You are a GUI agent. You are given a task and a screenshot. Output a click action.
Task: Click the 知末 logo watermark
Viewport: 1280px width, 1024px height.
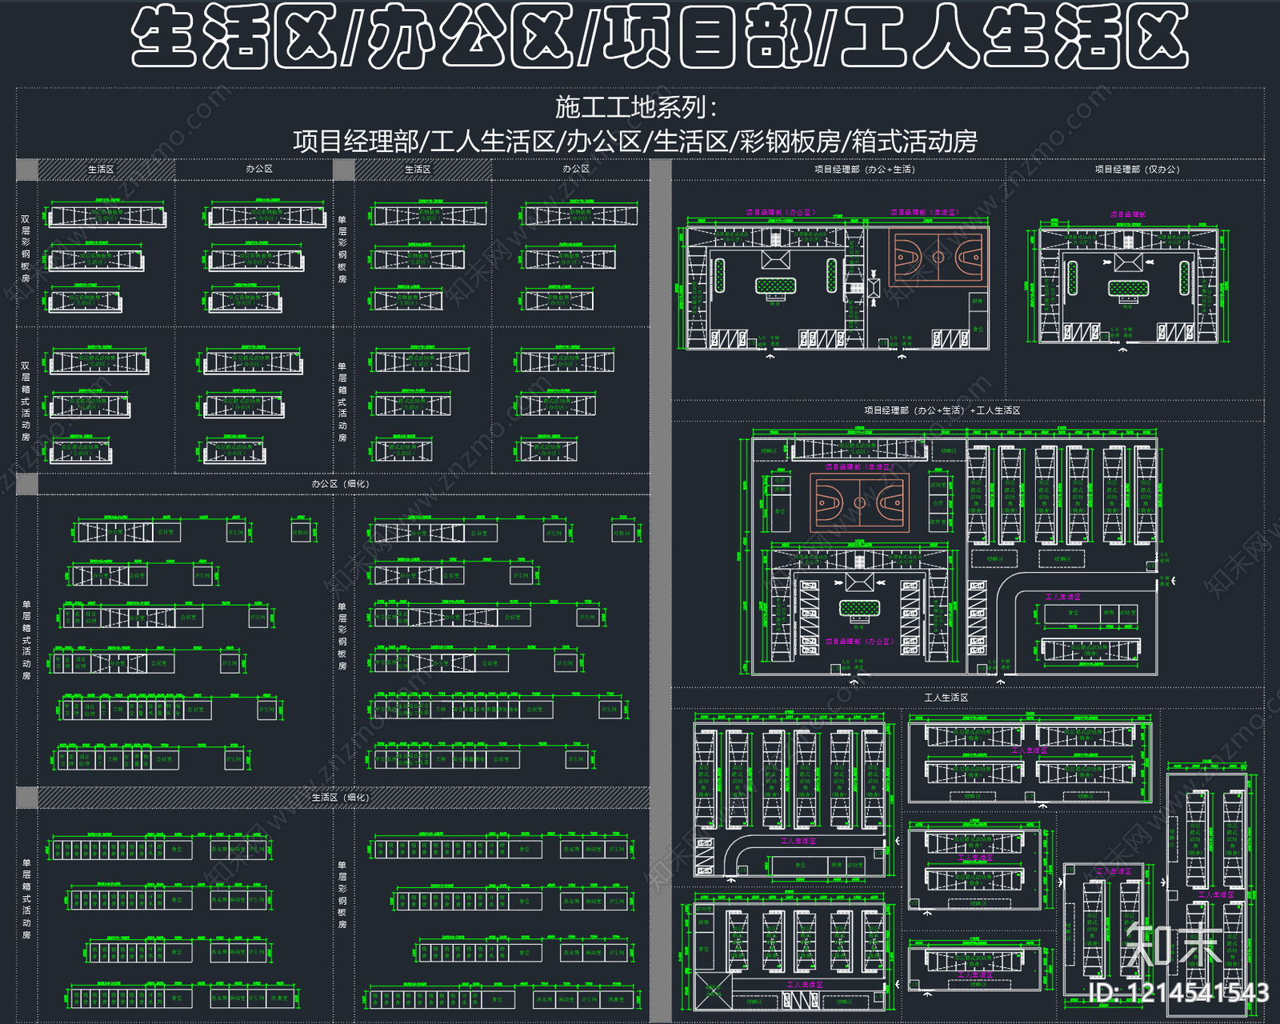point(1172,946)
